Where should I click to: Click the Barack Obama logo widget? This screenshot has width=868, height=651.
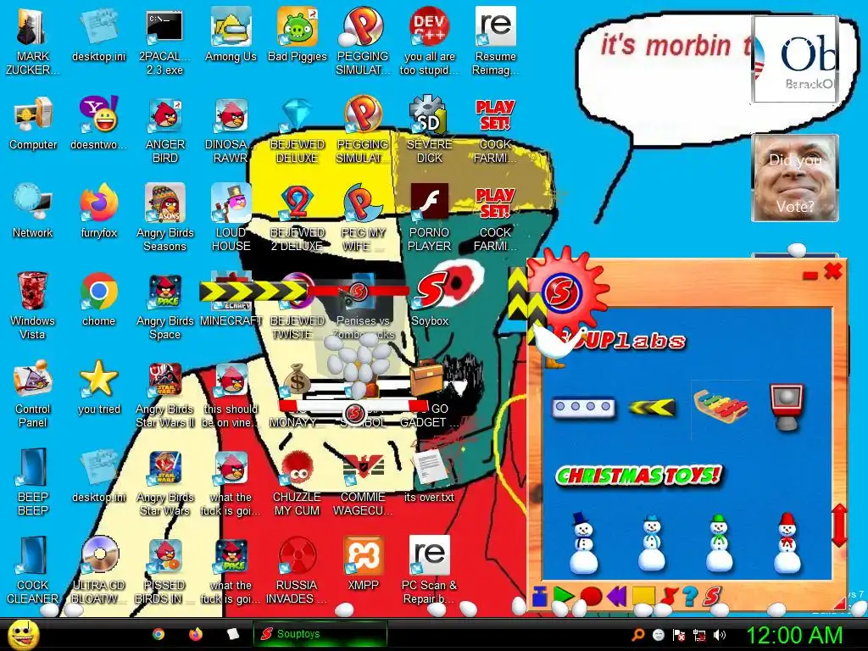pyautogui.click(x=795, y=59)
